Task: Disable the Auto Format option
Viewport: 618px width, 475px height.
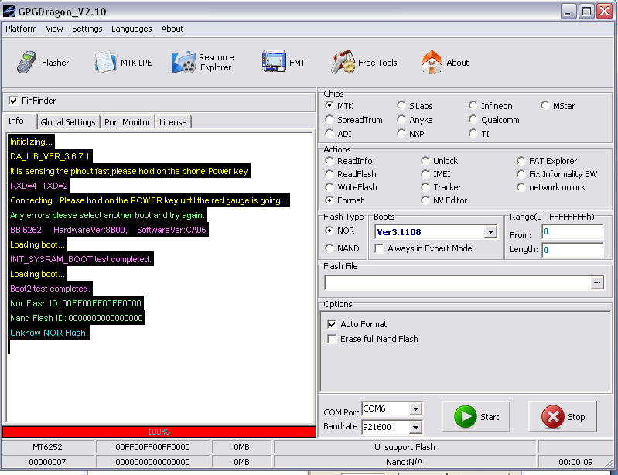Action: click(x=332, y=324)
